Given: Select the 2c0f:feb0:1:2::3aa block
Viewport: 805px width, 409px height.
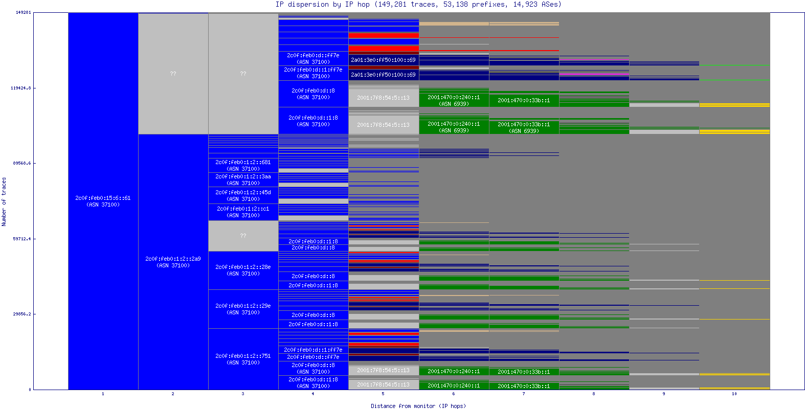Looking at the screenshot, I should click(243, 179).
